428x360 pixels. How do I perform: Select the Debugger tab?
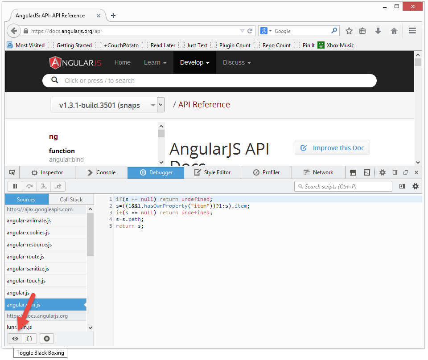pyautogui.click(x=156, y=172)
